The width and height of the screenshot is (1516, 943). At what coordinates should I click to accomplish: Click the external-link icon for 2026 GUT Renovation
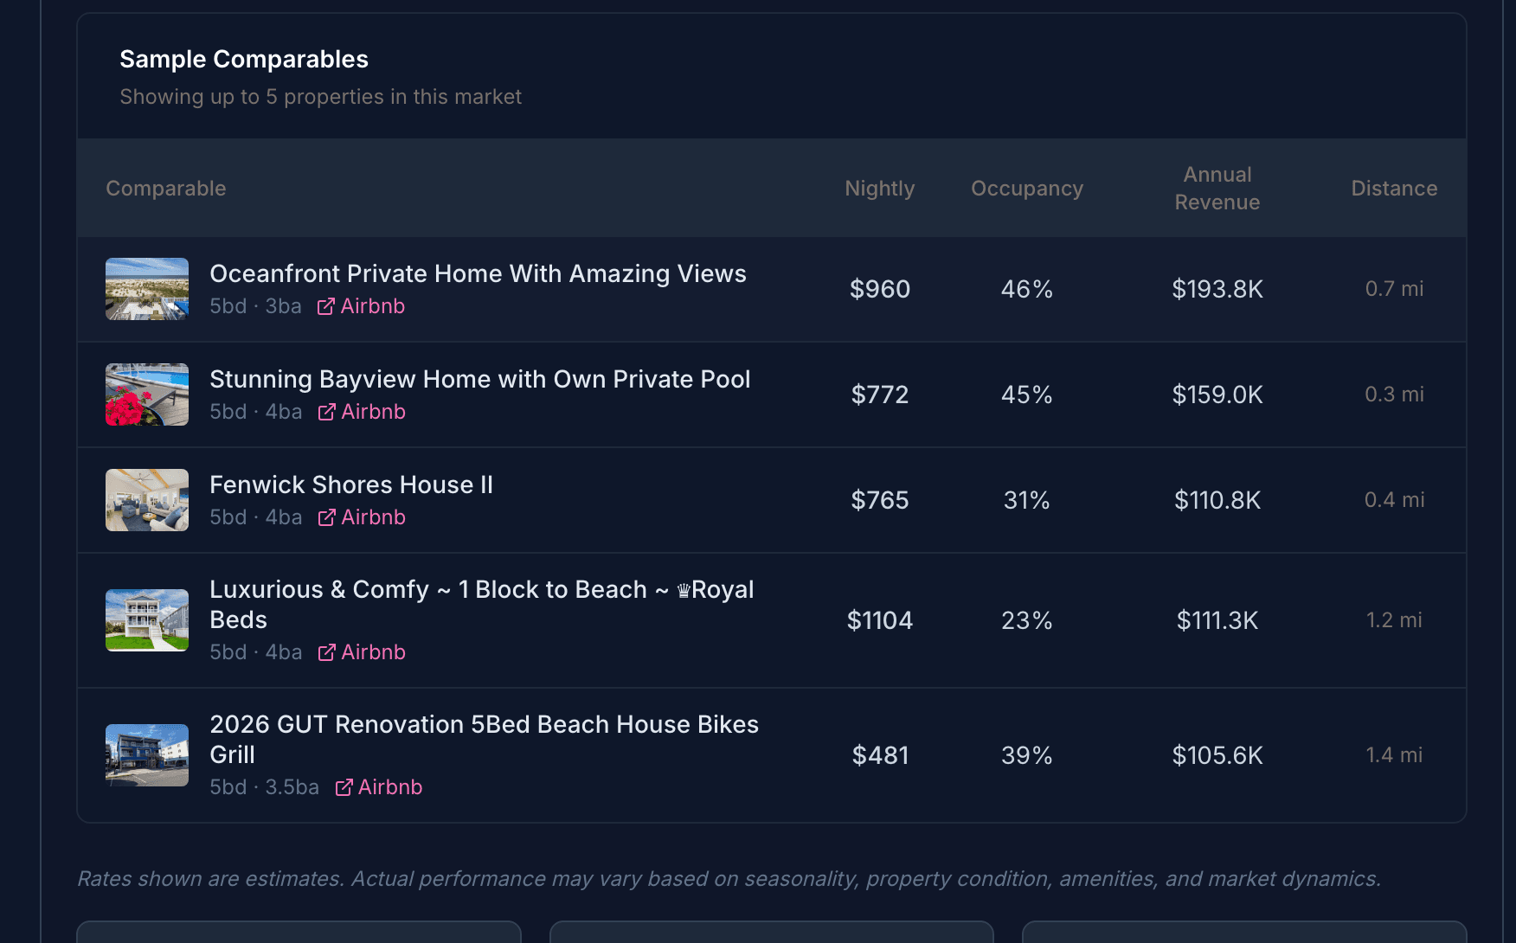[343, 787]
